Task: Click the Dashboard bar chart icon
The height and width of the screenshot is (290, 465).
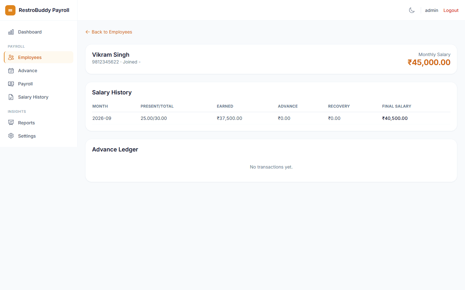Action: click(x=11, y=32)
